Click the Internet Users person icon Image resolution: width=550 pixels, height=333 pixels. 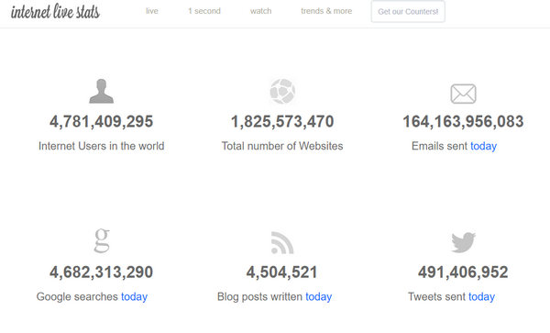click(102, 91)
